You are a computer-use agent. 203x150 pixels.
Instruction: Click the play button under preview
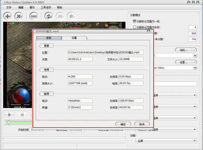click(x=9, y=115)
